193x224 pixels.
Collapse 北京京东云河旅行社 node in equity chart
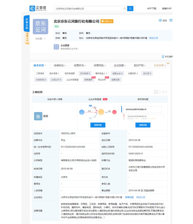pyautogui.click(x=123, y=109)
